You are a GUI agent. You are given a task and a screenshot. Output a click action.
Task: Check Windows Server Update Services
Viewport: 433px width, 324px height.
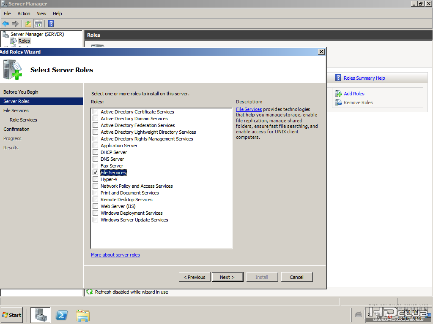coord(95,219)
